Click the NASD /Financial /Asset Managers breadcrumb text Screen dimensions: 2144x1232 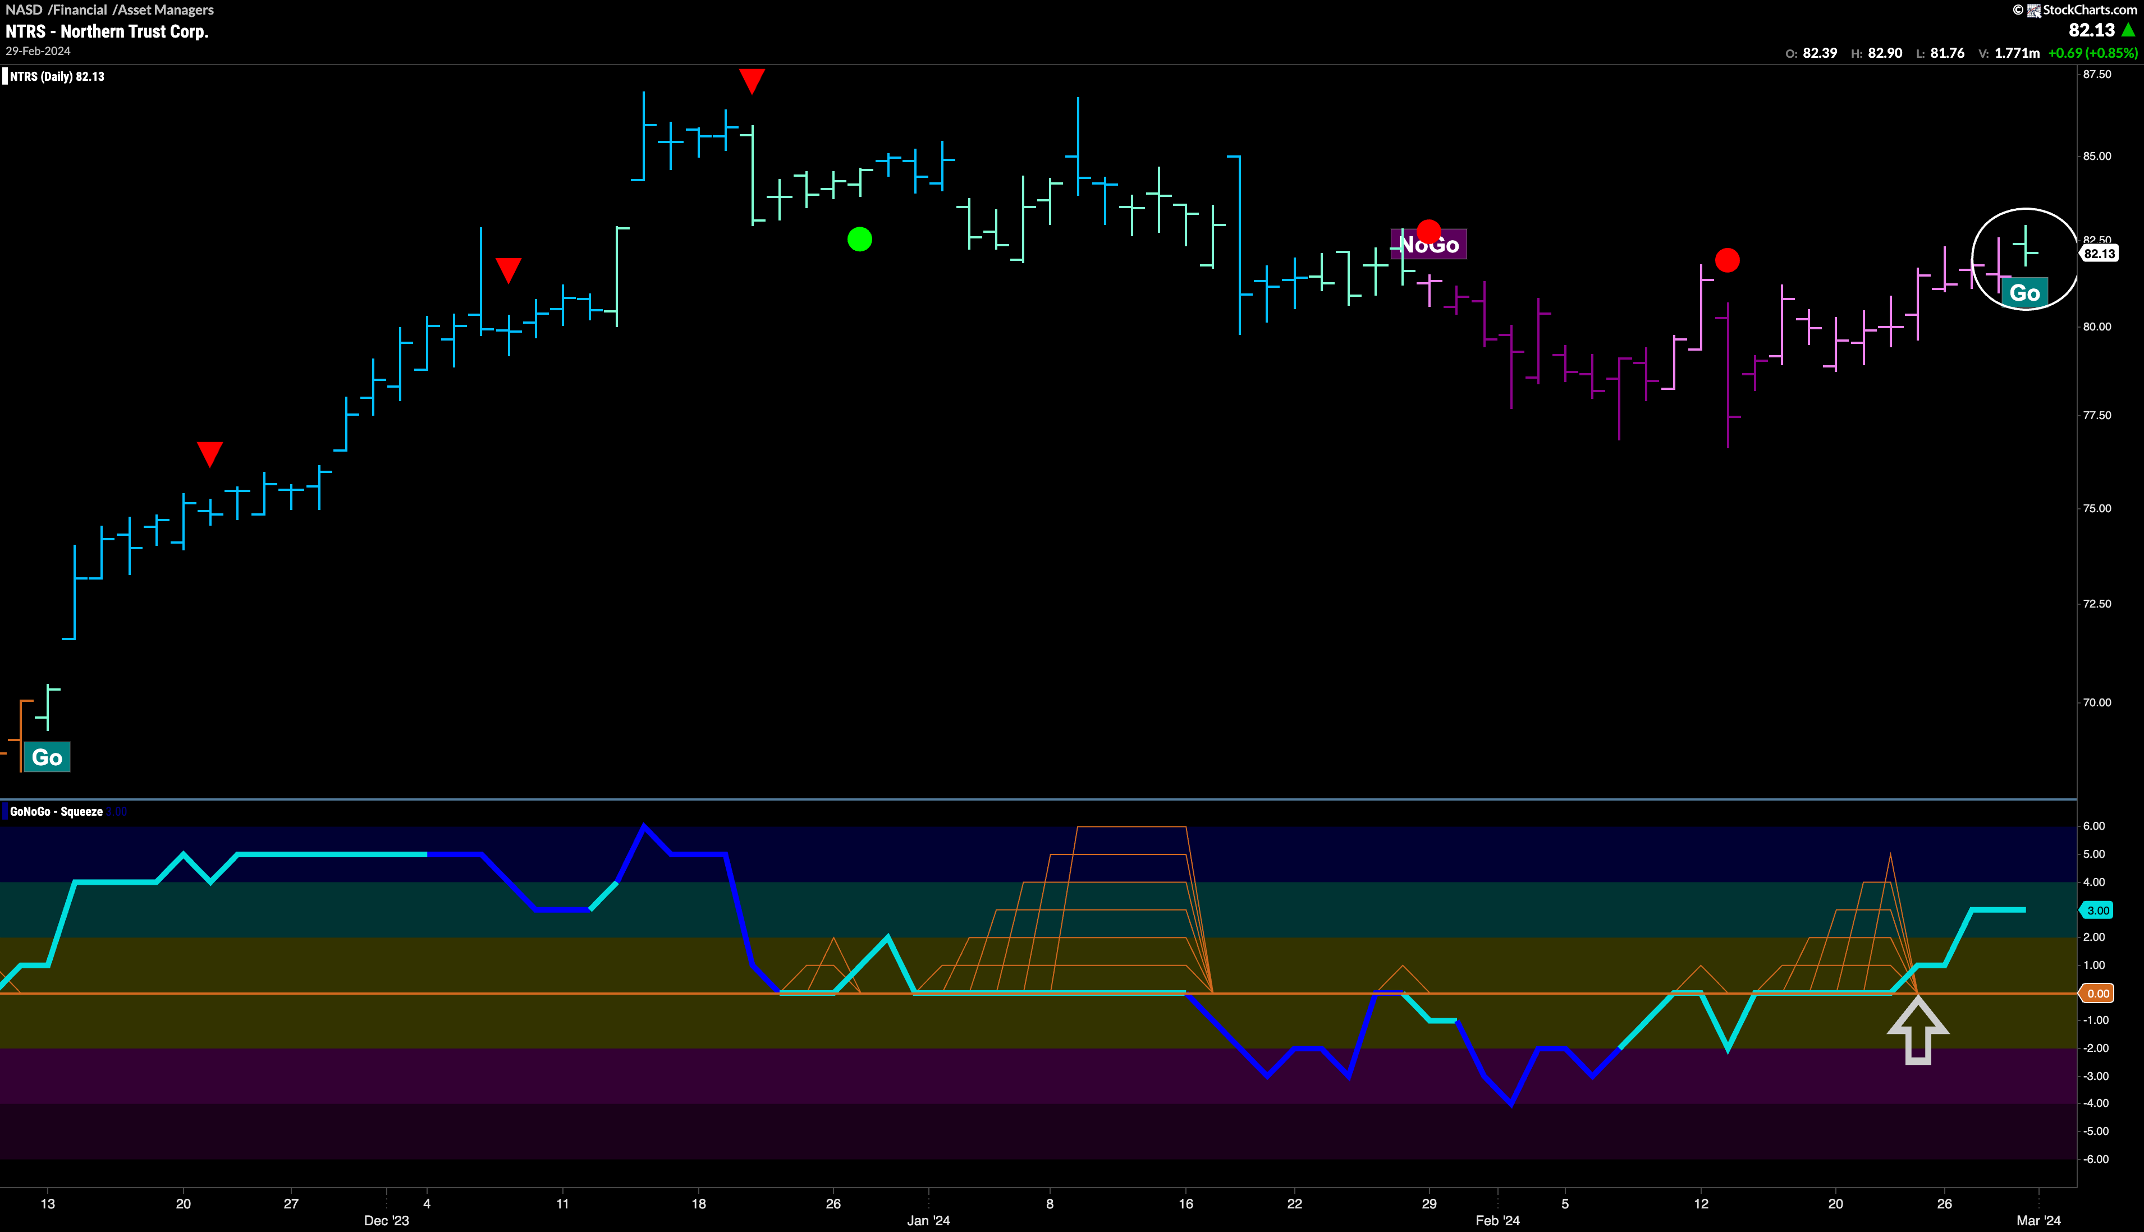(x=109, y=10)
